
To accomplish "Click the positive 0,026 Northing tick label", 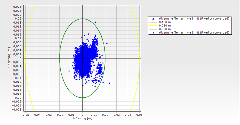I will (17, 7).
